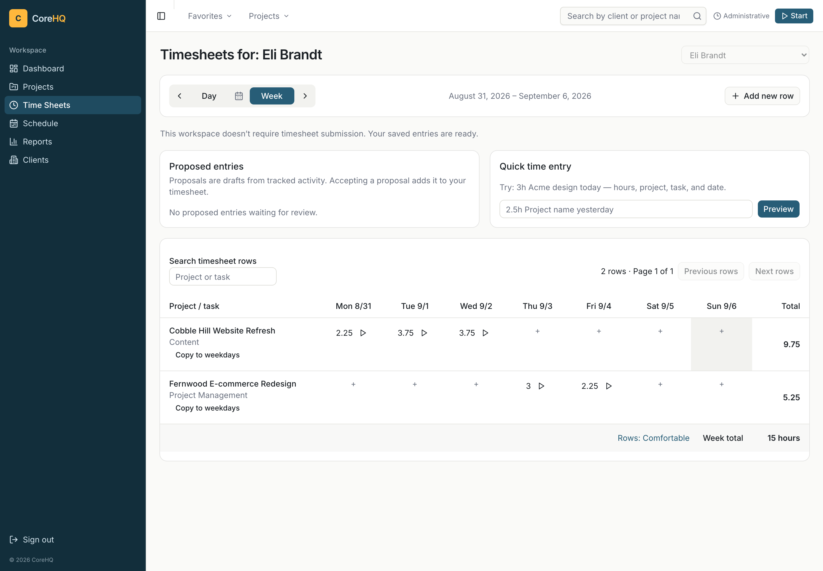Click Add new row button

(x=762, y=96)
